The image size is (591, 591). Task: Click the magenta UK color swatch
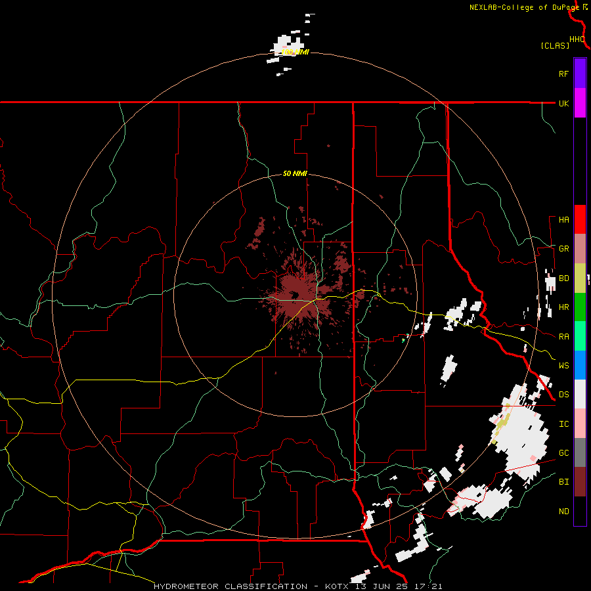click(580, 103)
